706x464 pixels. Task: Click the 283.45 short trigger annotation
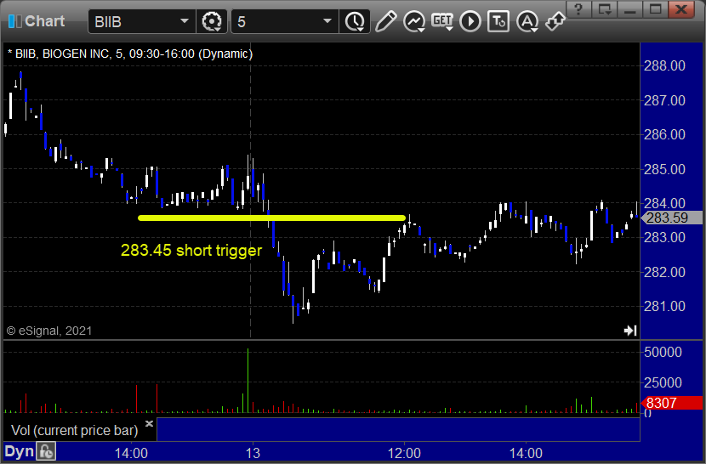pos(191,250)
